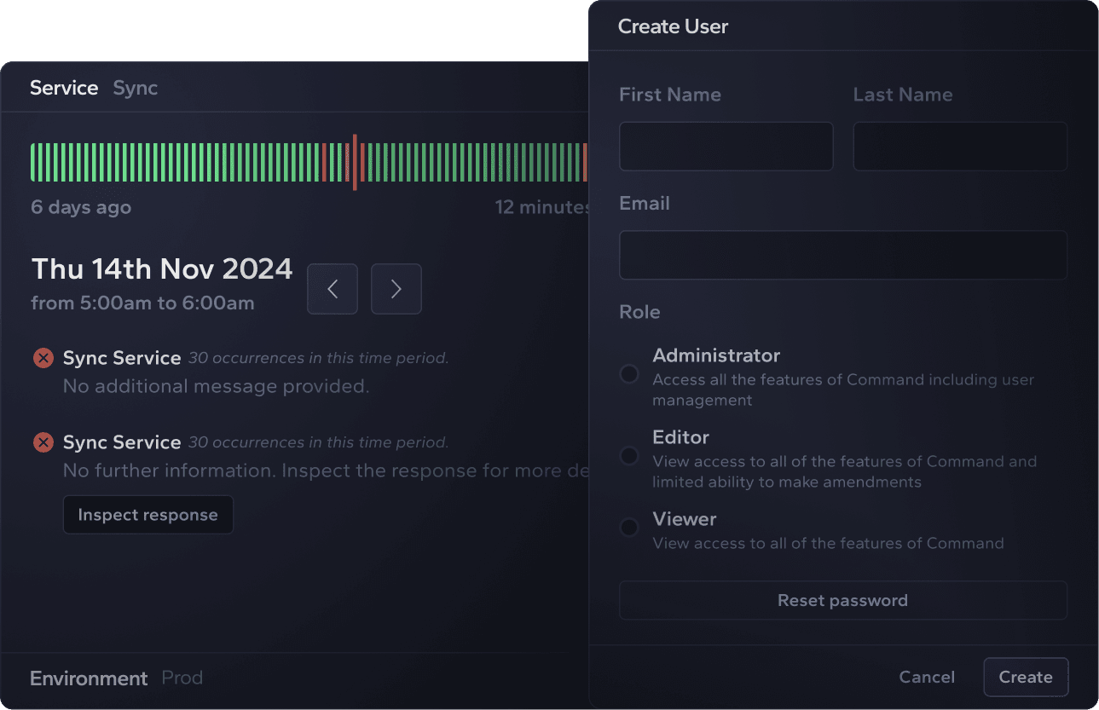Navigate to the previous day using the left chevron
Screen dimensions: 1099x710
(333, 289)
